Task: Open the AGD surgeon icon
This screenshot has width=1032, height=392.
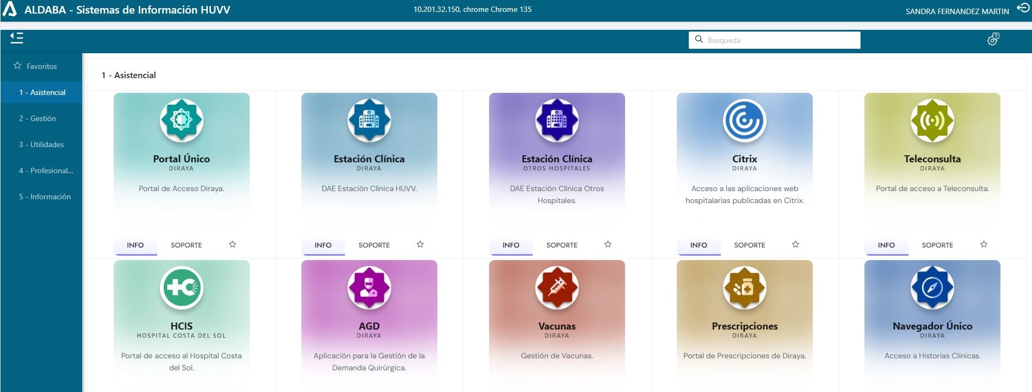Action: (x=369, y=287)
